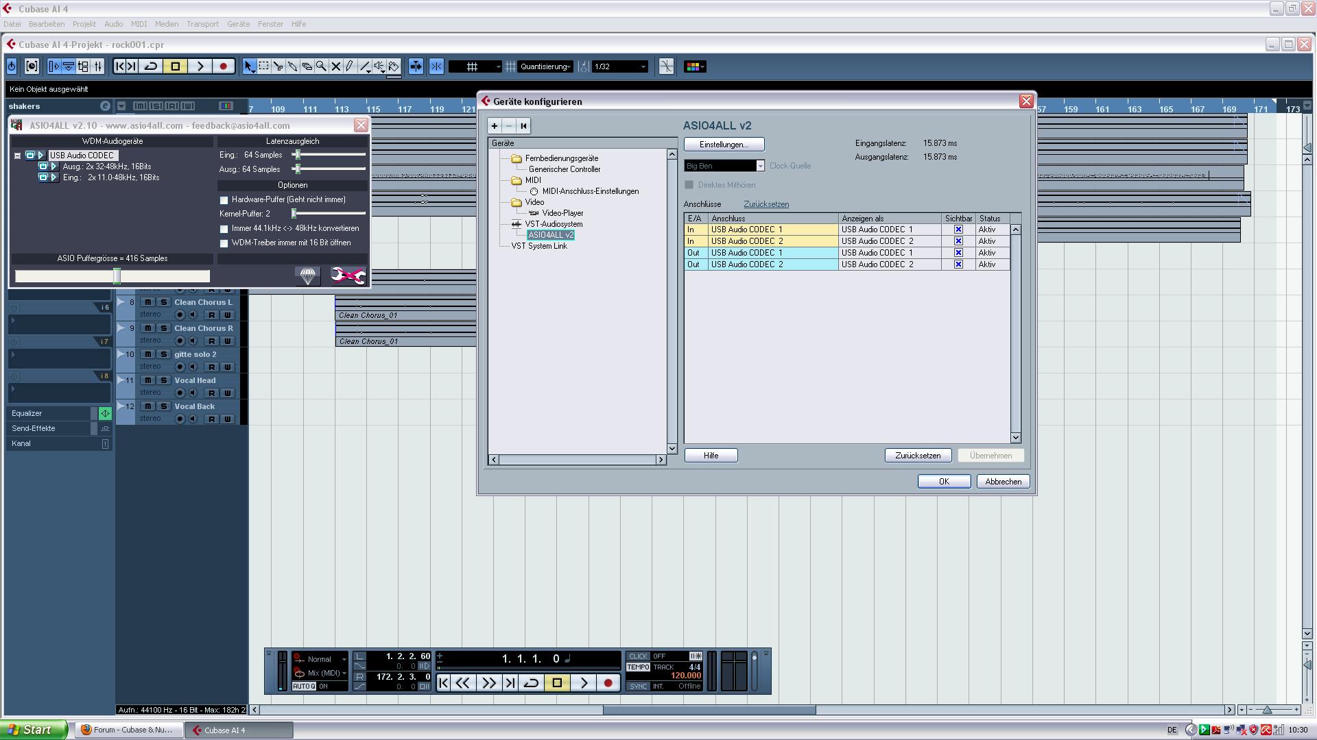Select the Mute X tool
1317x740 pixels.
click(x=335, y=66)
